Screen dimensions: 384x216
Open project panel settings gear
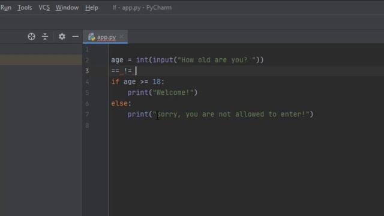(62, 37)
